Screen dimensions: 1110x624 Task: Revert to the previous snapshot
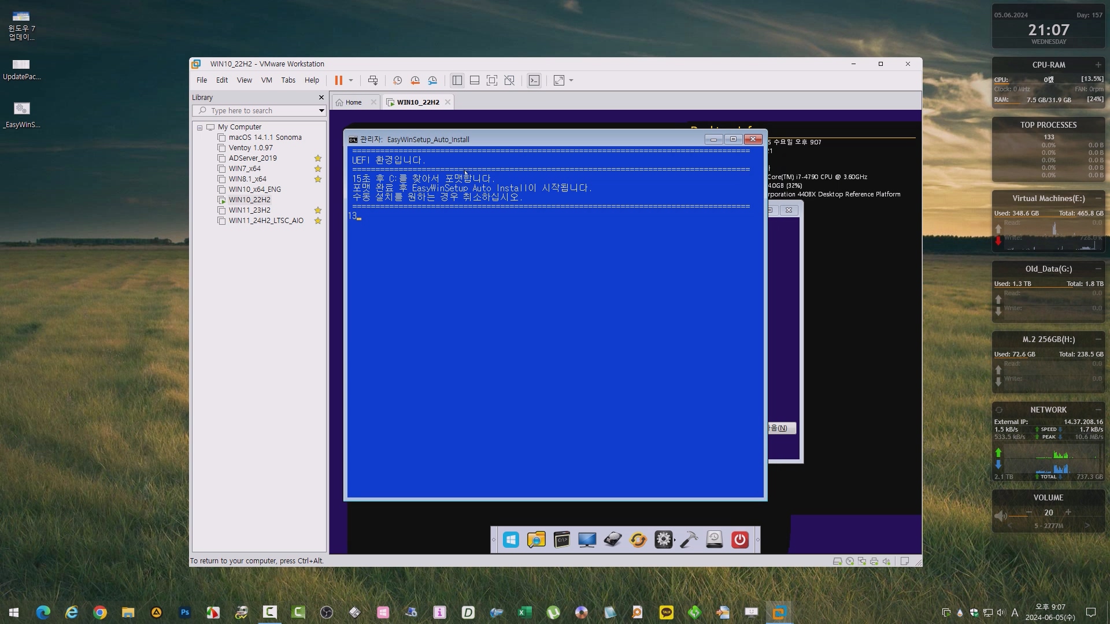(x=415, y=80)
